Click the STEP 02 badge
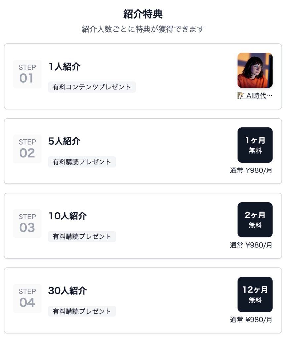 pos(27,149)
